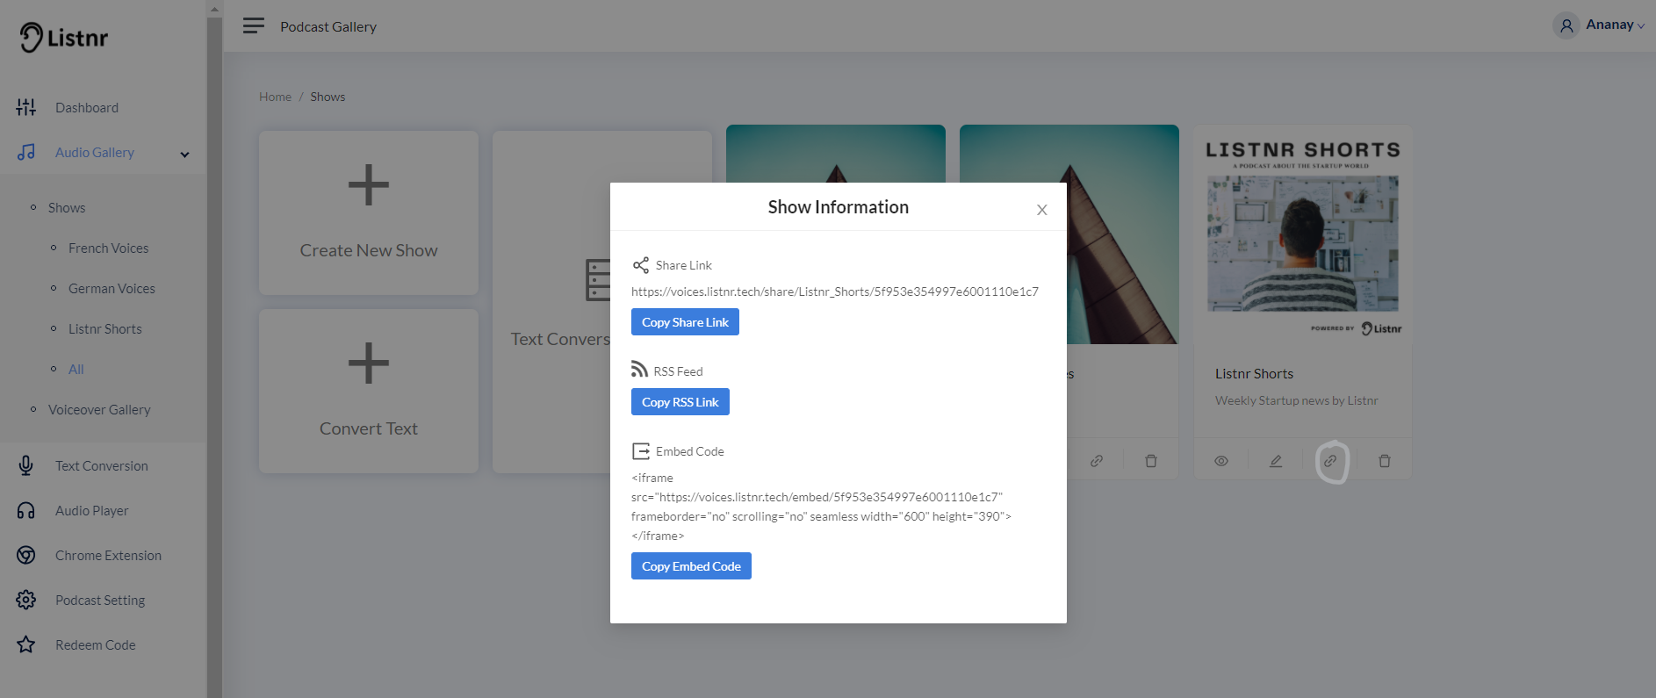
Task: Click the Audio Gallery music note icon
Action: pyautogui.click(x=26, y=152)
